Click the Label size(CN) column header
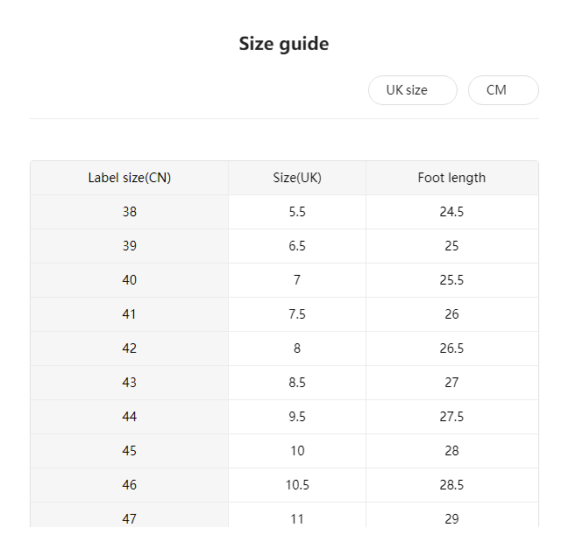The width and height of the screenshot is (561, 556). tap(130, 178)
